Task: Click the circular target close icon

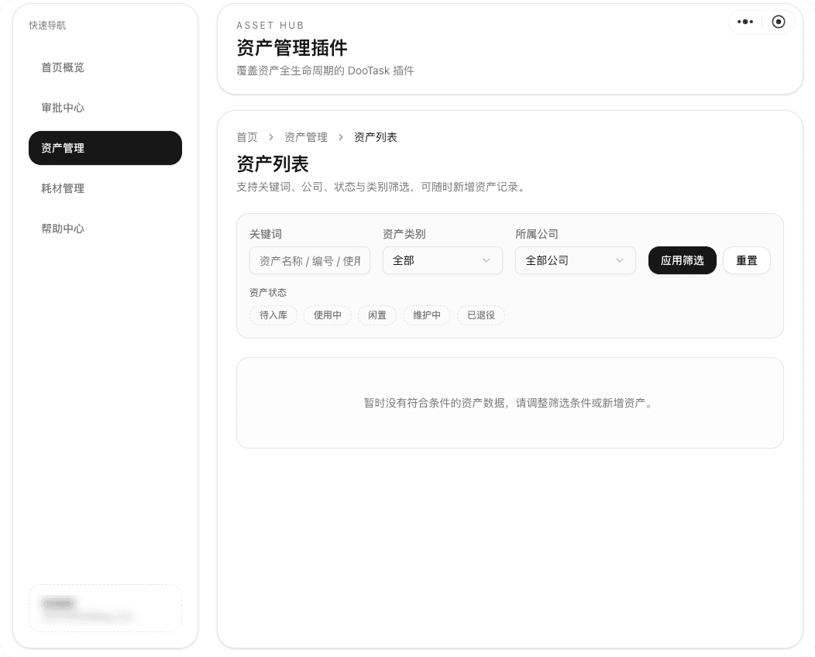Action: (x=779, y=22)
